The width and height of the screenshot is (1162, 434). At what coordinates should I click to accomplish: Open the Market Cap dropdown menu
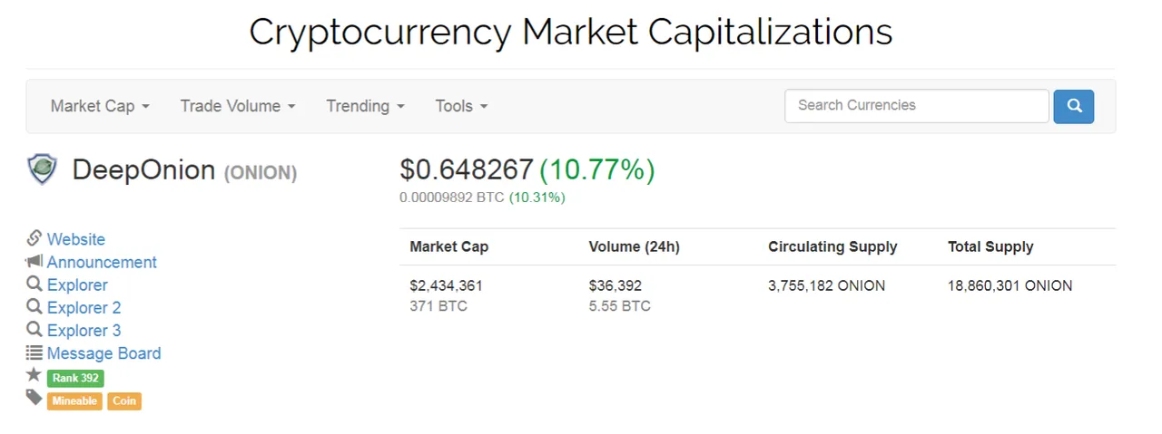[x=100, y=106]
